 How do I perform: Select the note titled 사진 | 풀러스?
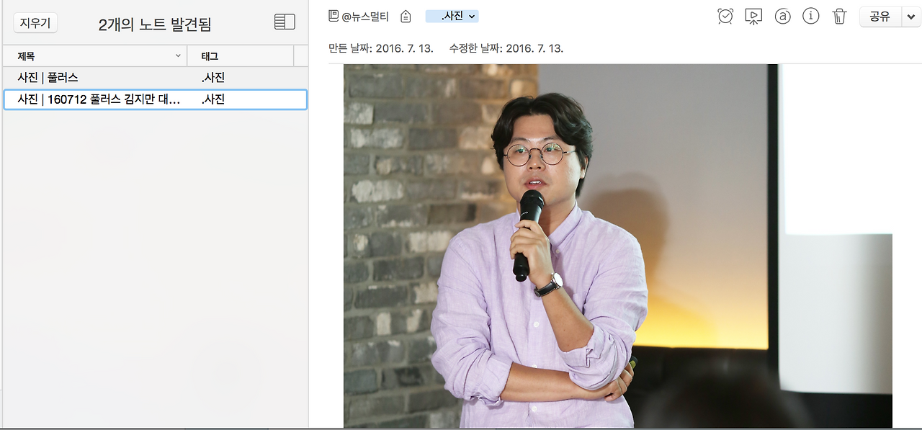155,77
